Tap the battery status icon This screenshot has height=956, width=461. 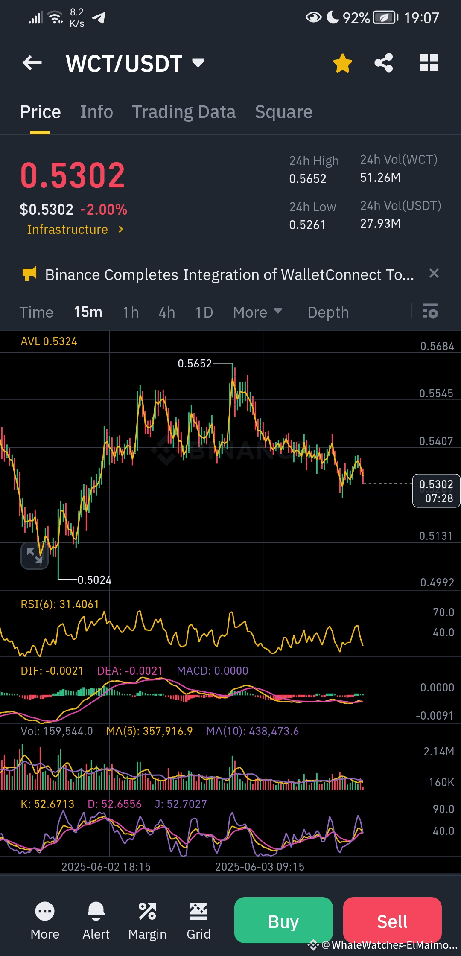pyautogui.click(x=385, y=18)
